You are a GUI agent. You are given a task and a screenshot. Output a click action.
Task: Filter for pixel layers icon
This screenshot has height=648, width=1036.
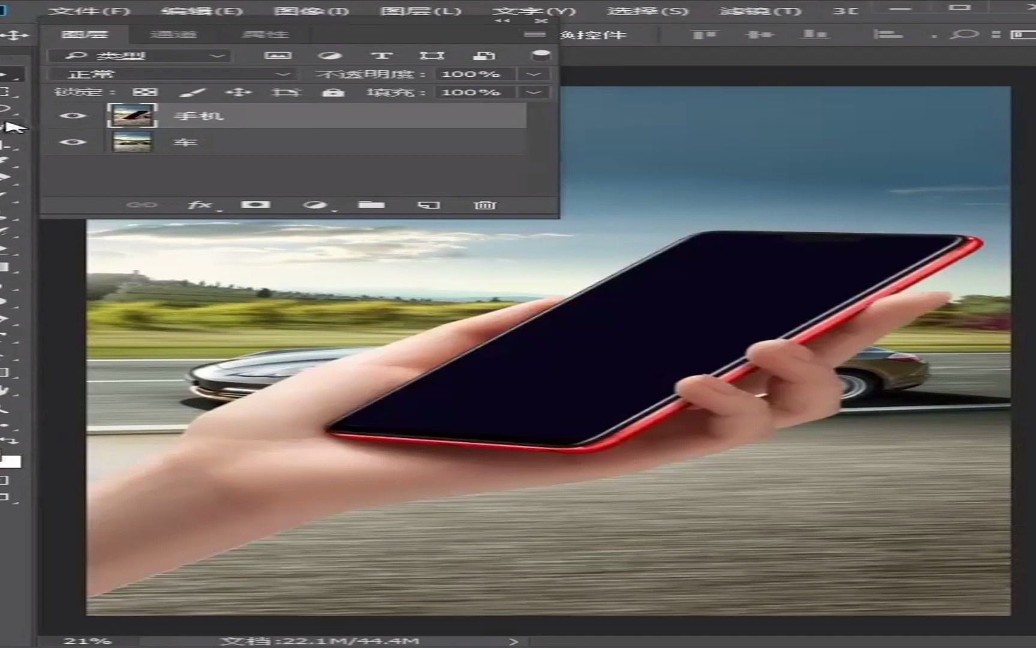tap(278, 55)
